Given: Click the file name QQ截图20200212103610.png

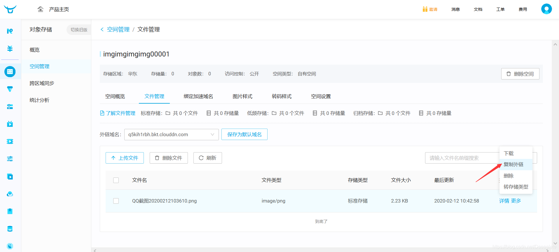Looking at the screenshot, I should pyautogui.click(x=164, y=201).
